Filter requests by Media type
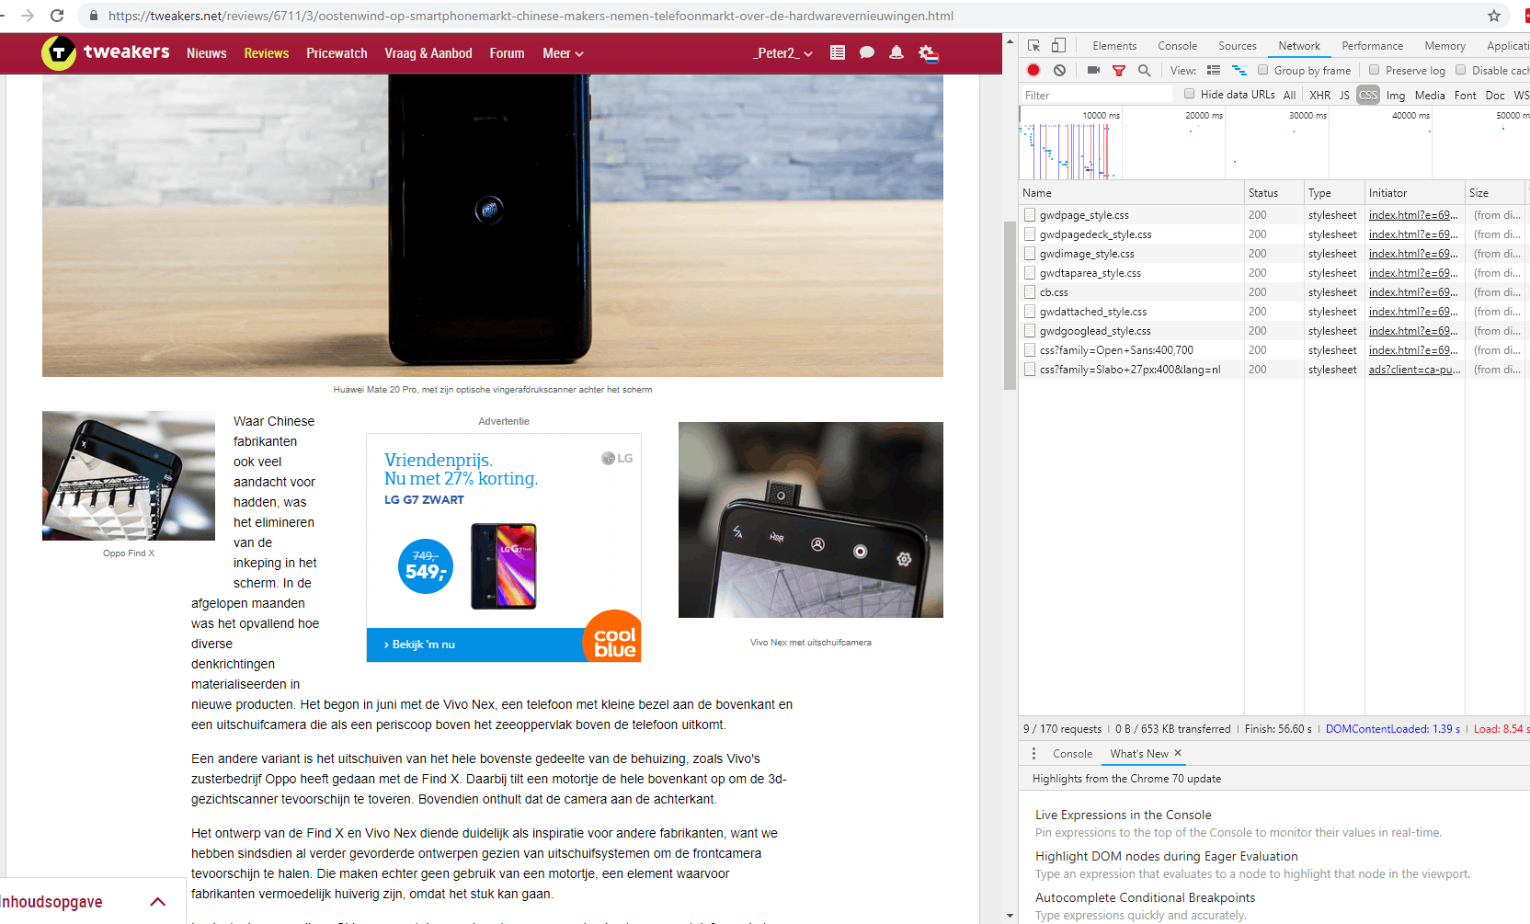Viewport: 1530px width, 924px height. (1429, 95)
